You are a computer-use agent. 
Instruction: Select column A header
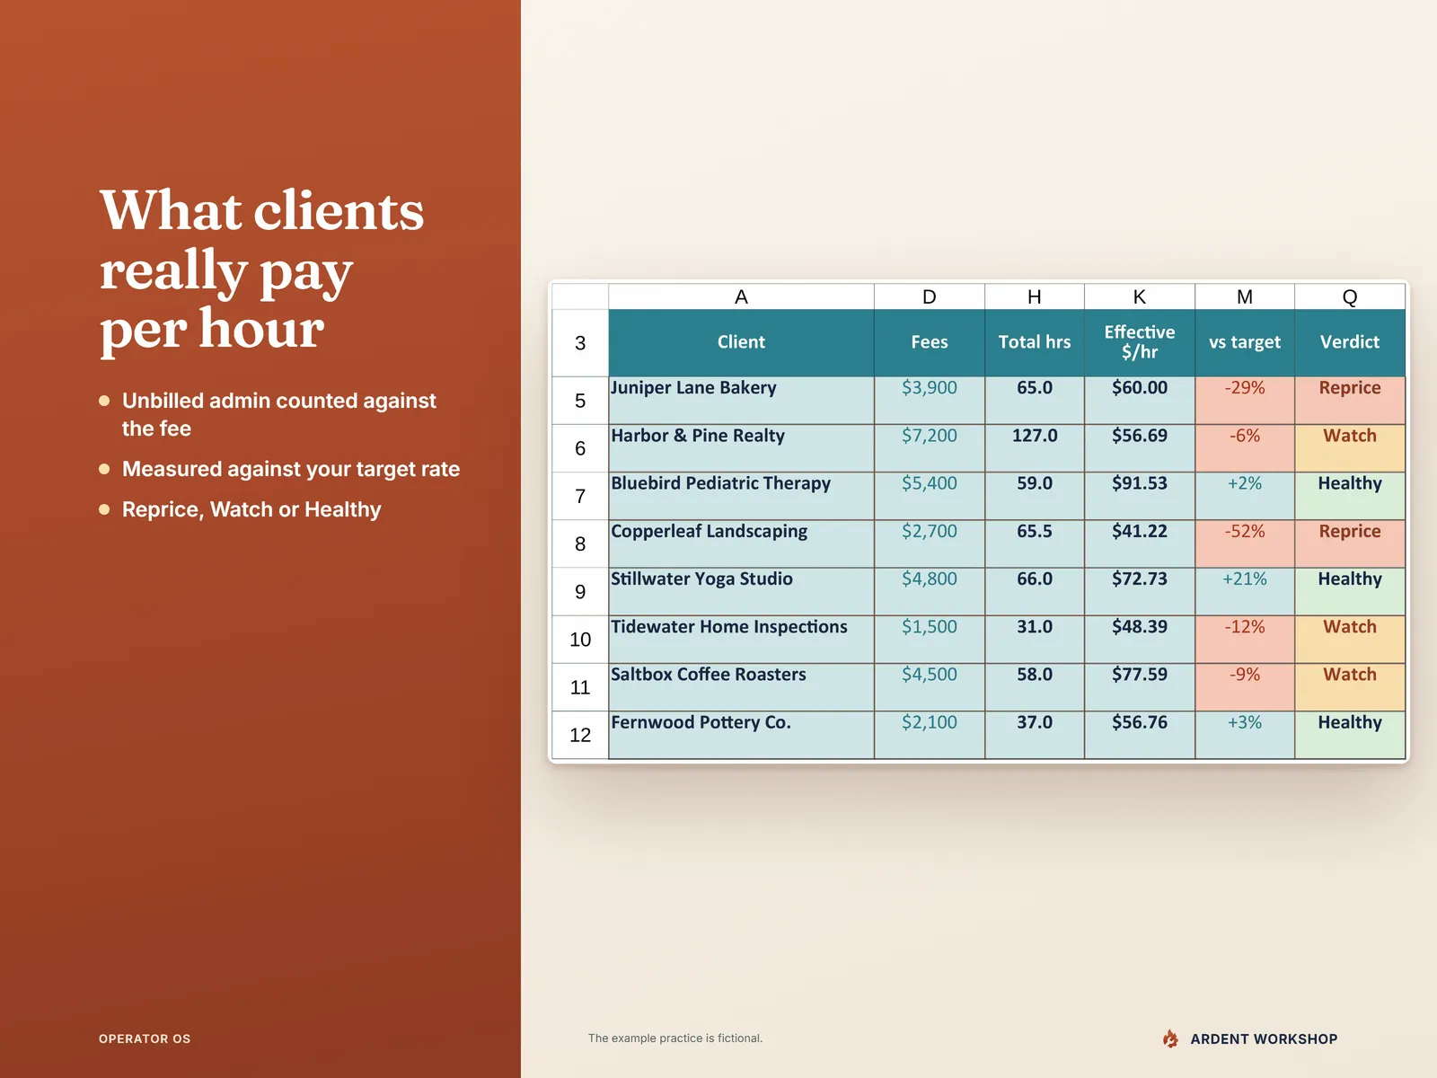pos(741,296)
